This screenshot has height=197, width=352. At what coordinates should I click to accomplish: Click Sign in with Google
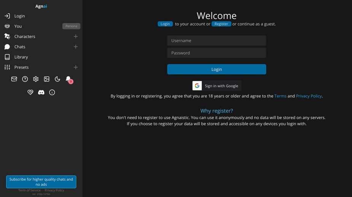click(217, 86)
